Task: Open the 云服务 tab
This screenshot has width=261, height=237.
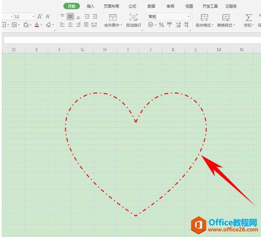Action: point(231,6)
